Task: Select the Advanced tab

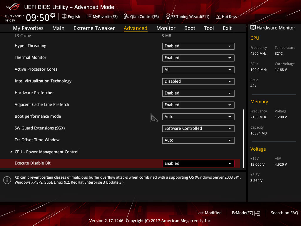Action: 136,28
